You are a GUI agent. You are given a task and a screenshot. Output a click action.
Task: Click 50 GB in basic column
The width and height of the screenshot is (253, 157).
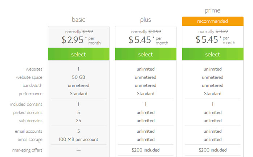click(x=78, y=77)
